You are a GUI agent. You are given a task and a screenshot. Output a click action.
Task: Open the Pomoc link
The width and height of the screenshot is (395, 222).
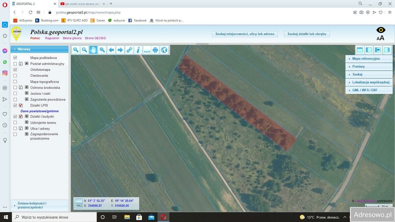35,38
